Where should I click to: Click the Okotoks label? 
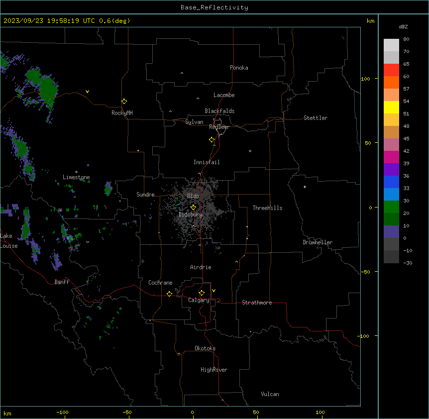[205, 348]
